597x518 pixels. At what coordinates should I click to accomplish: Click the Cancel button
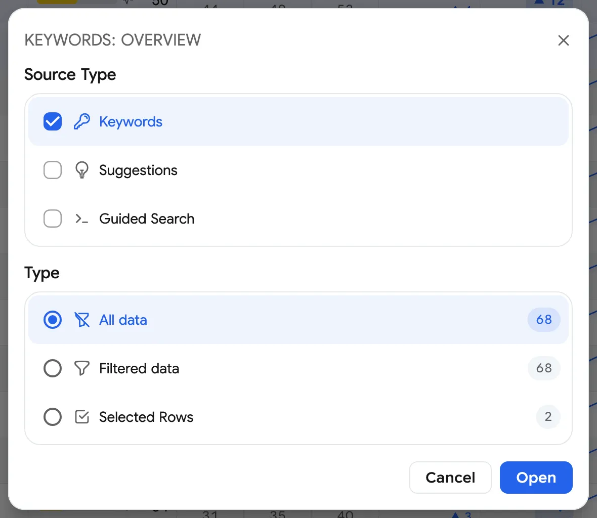[x=450, y=477]
